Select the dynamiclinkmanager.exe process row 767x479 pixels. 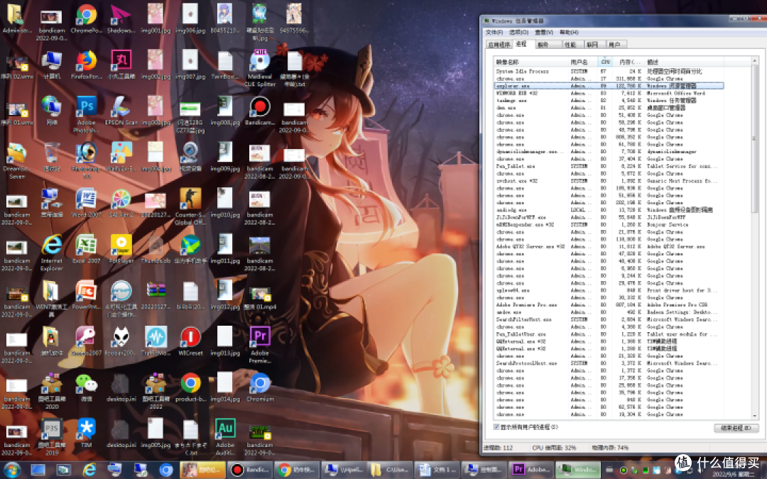coord(609,152)
